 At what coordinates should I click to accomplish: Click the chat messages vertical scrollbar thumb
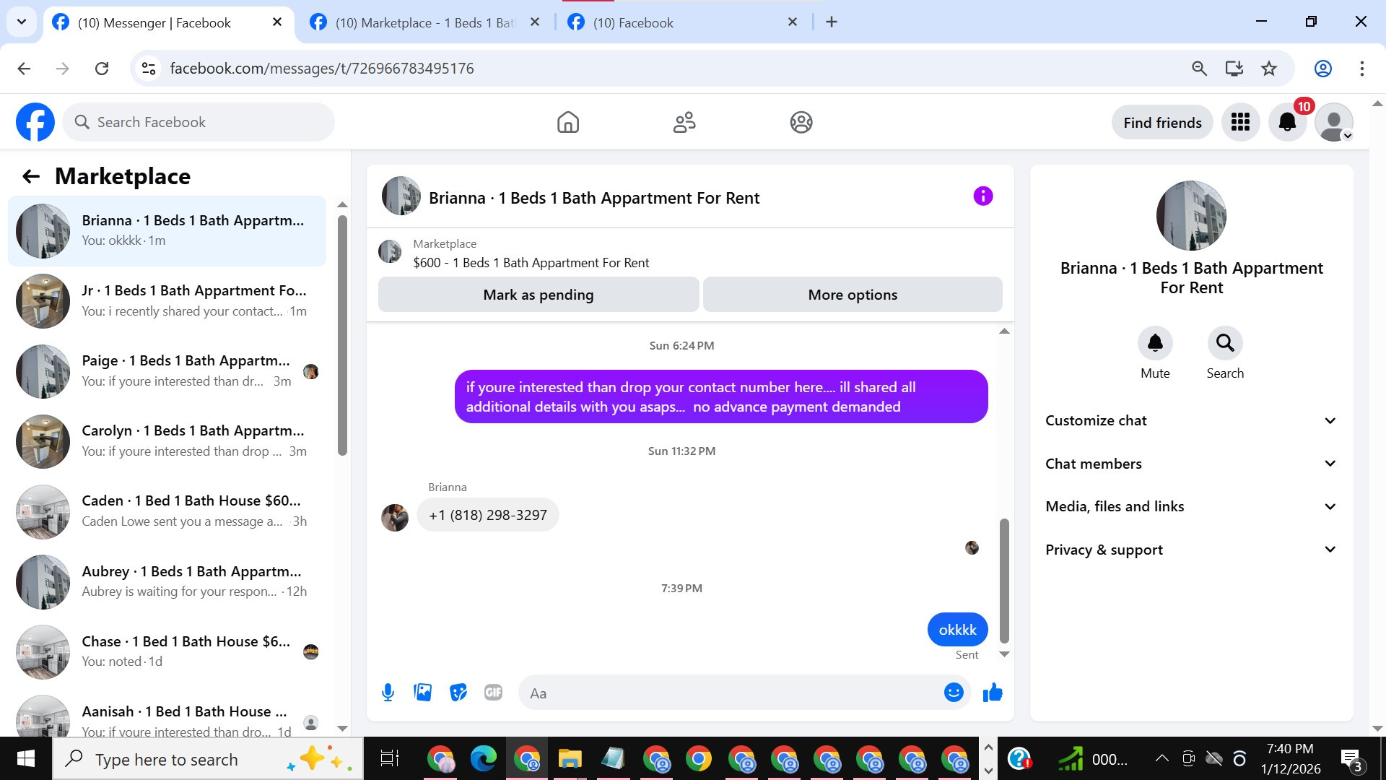(1003, 580)
